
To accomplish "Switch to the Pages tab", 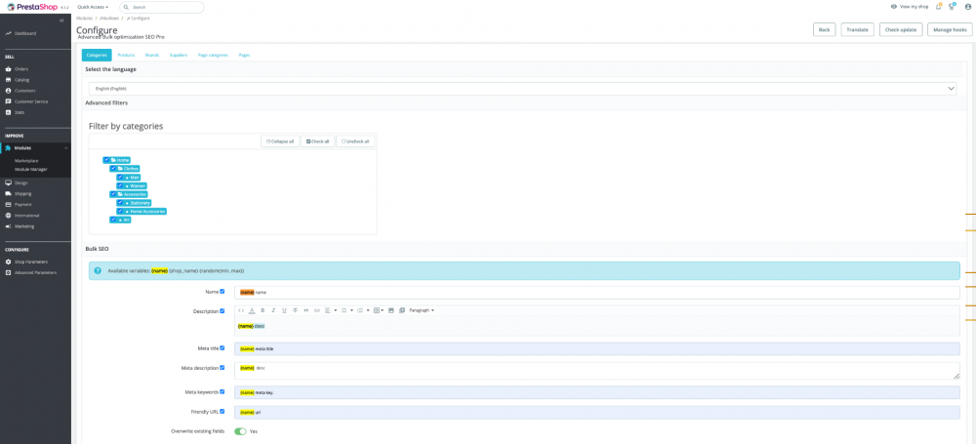I will (x=245, y=55).
